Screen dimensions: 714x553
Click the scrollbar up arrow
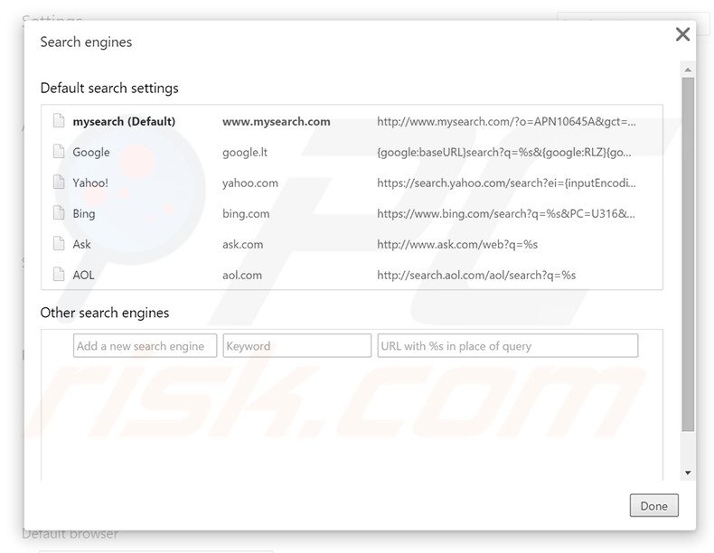(x=688, y=70)
